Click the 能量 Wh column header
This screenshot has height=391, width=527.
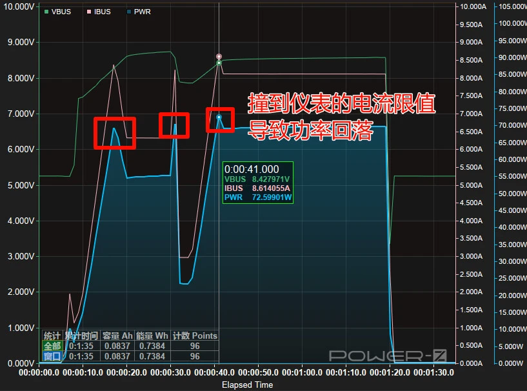(x=152, y=336)
